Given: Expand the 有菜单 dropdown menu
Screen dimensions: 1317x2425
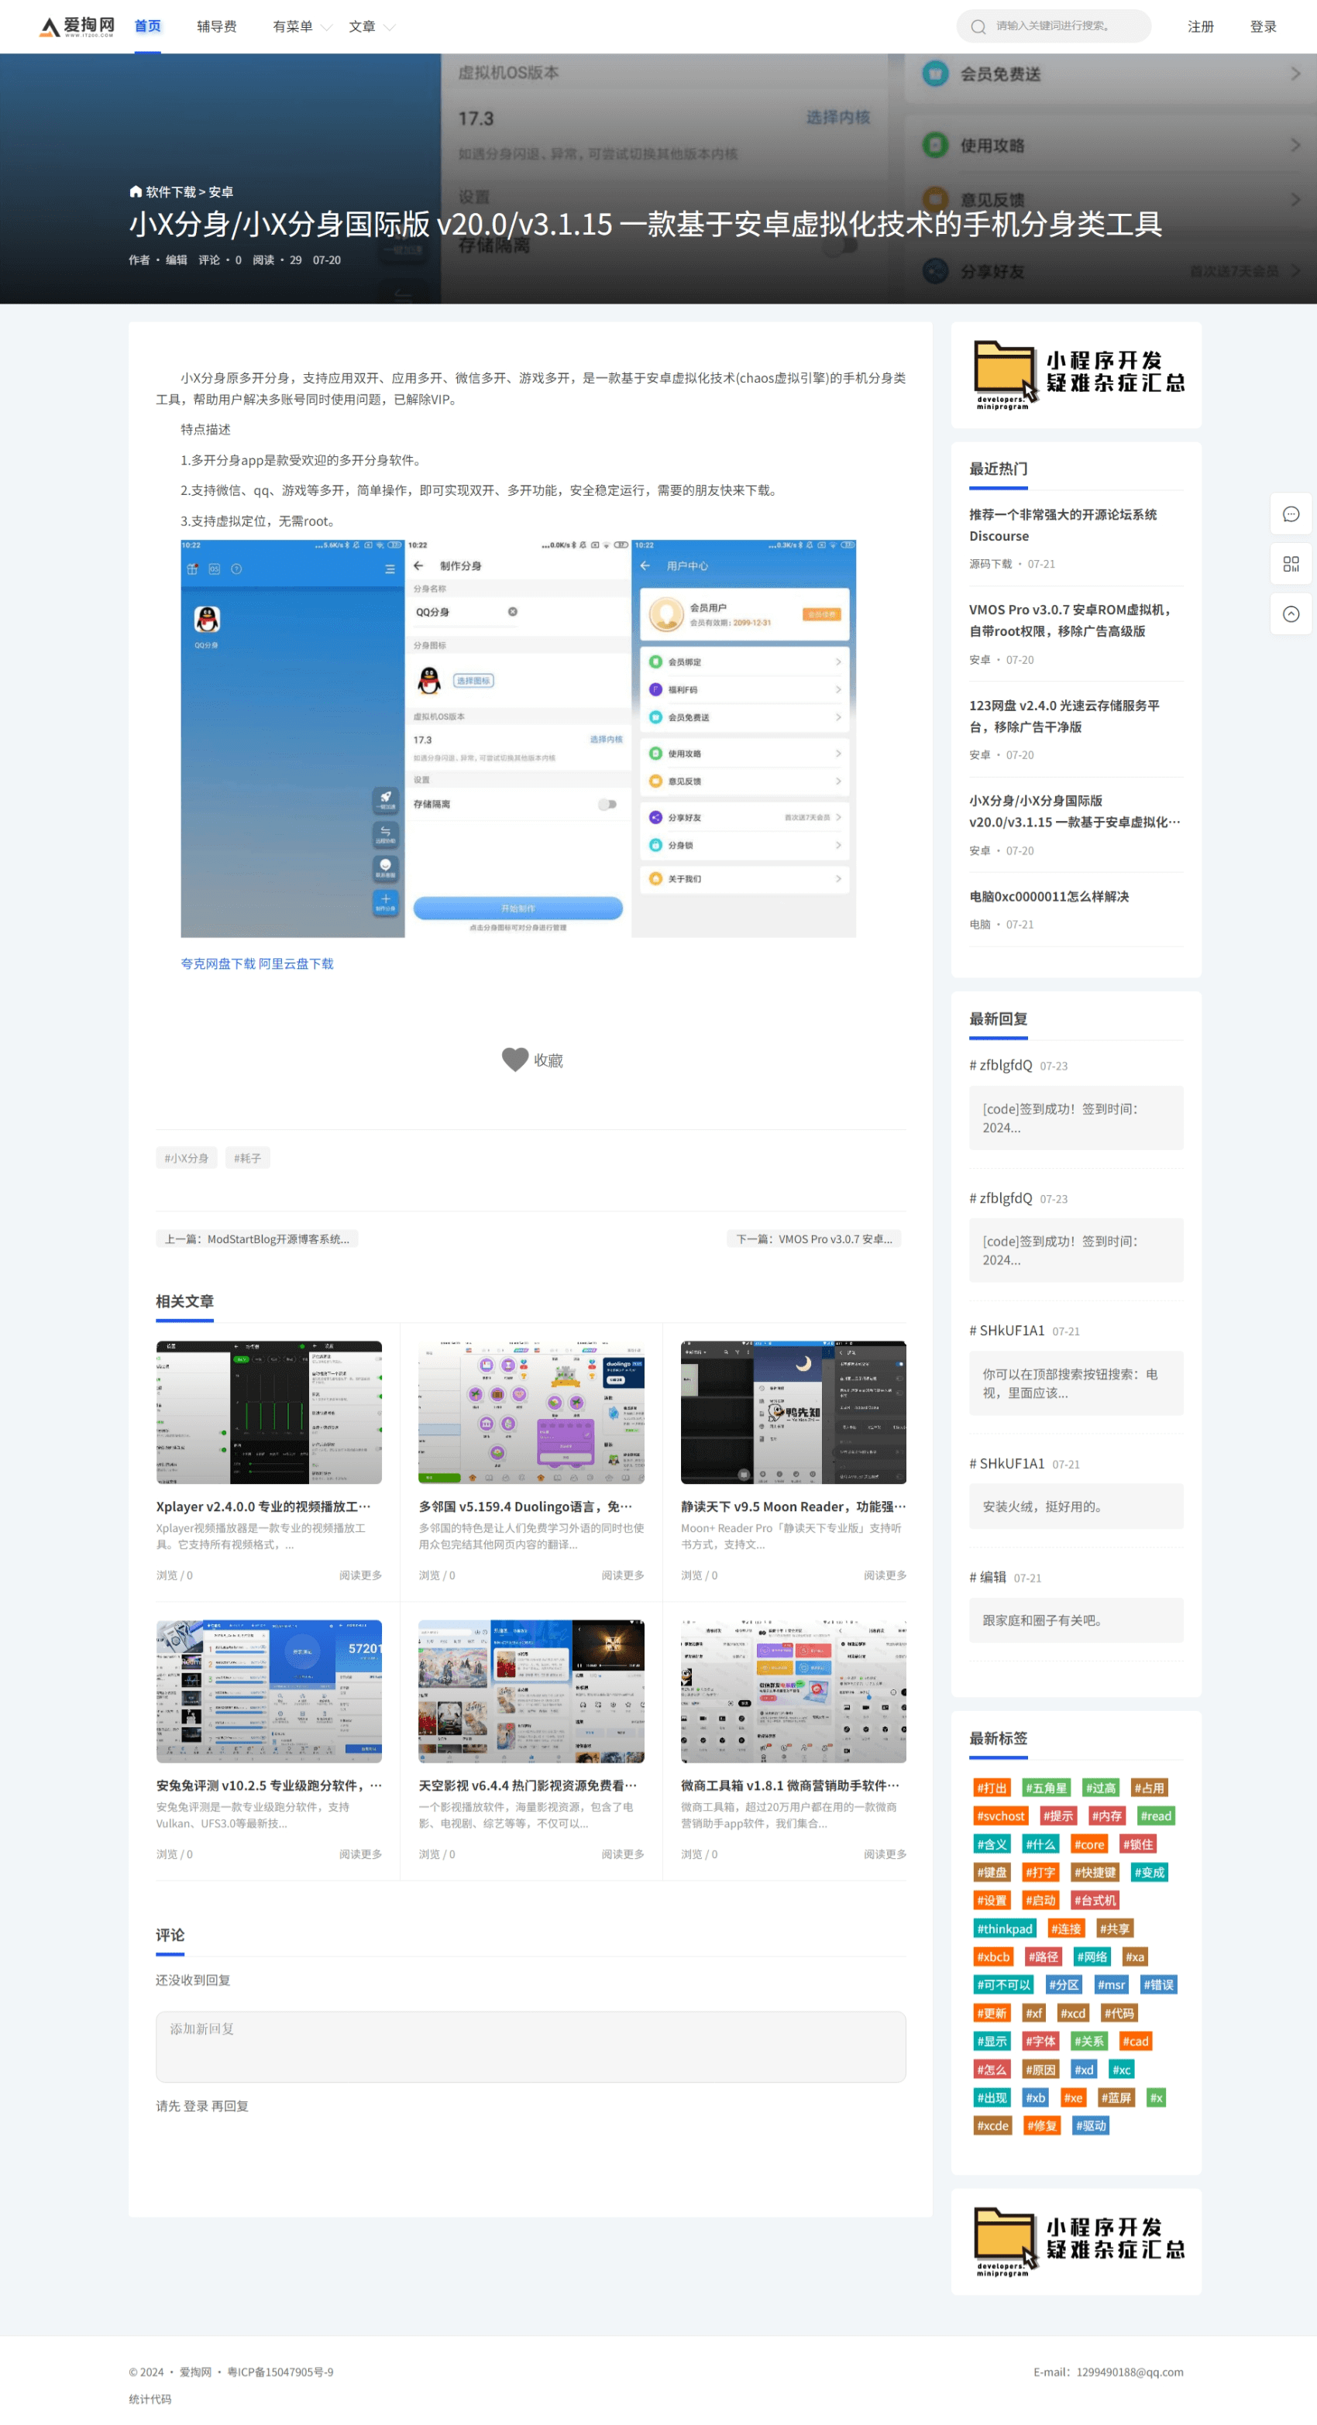Looking at the screenshot, I should pos(302,26).
